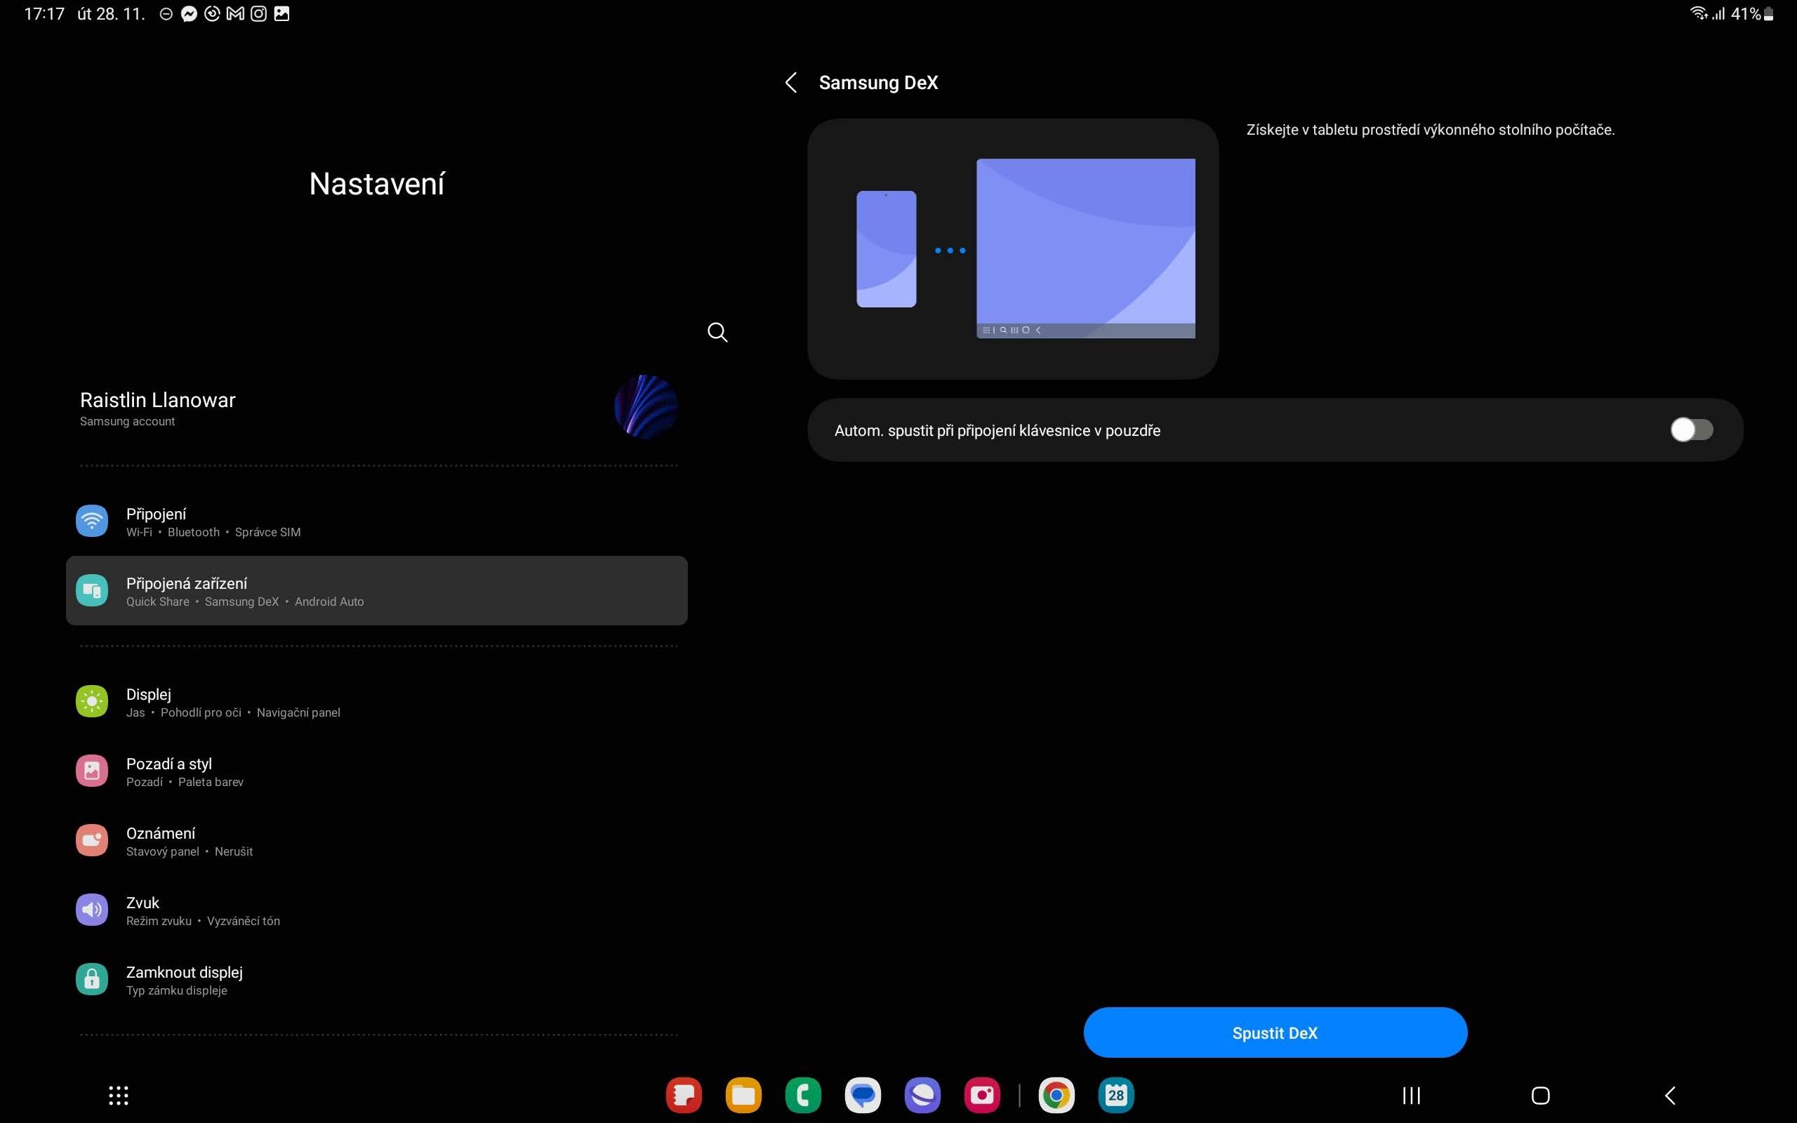Open the Displej brightness icon

click(92, 701)
